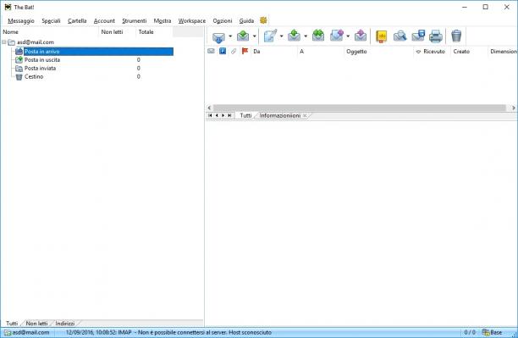518x338 pixels.
Task: Click the get new mail envelope icon
Action: click(x=218, y=36)
